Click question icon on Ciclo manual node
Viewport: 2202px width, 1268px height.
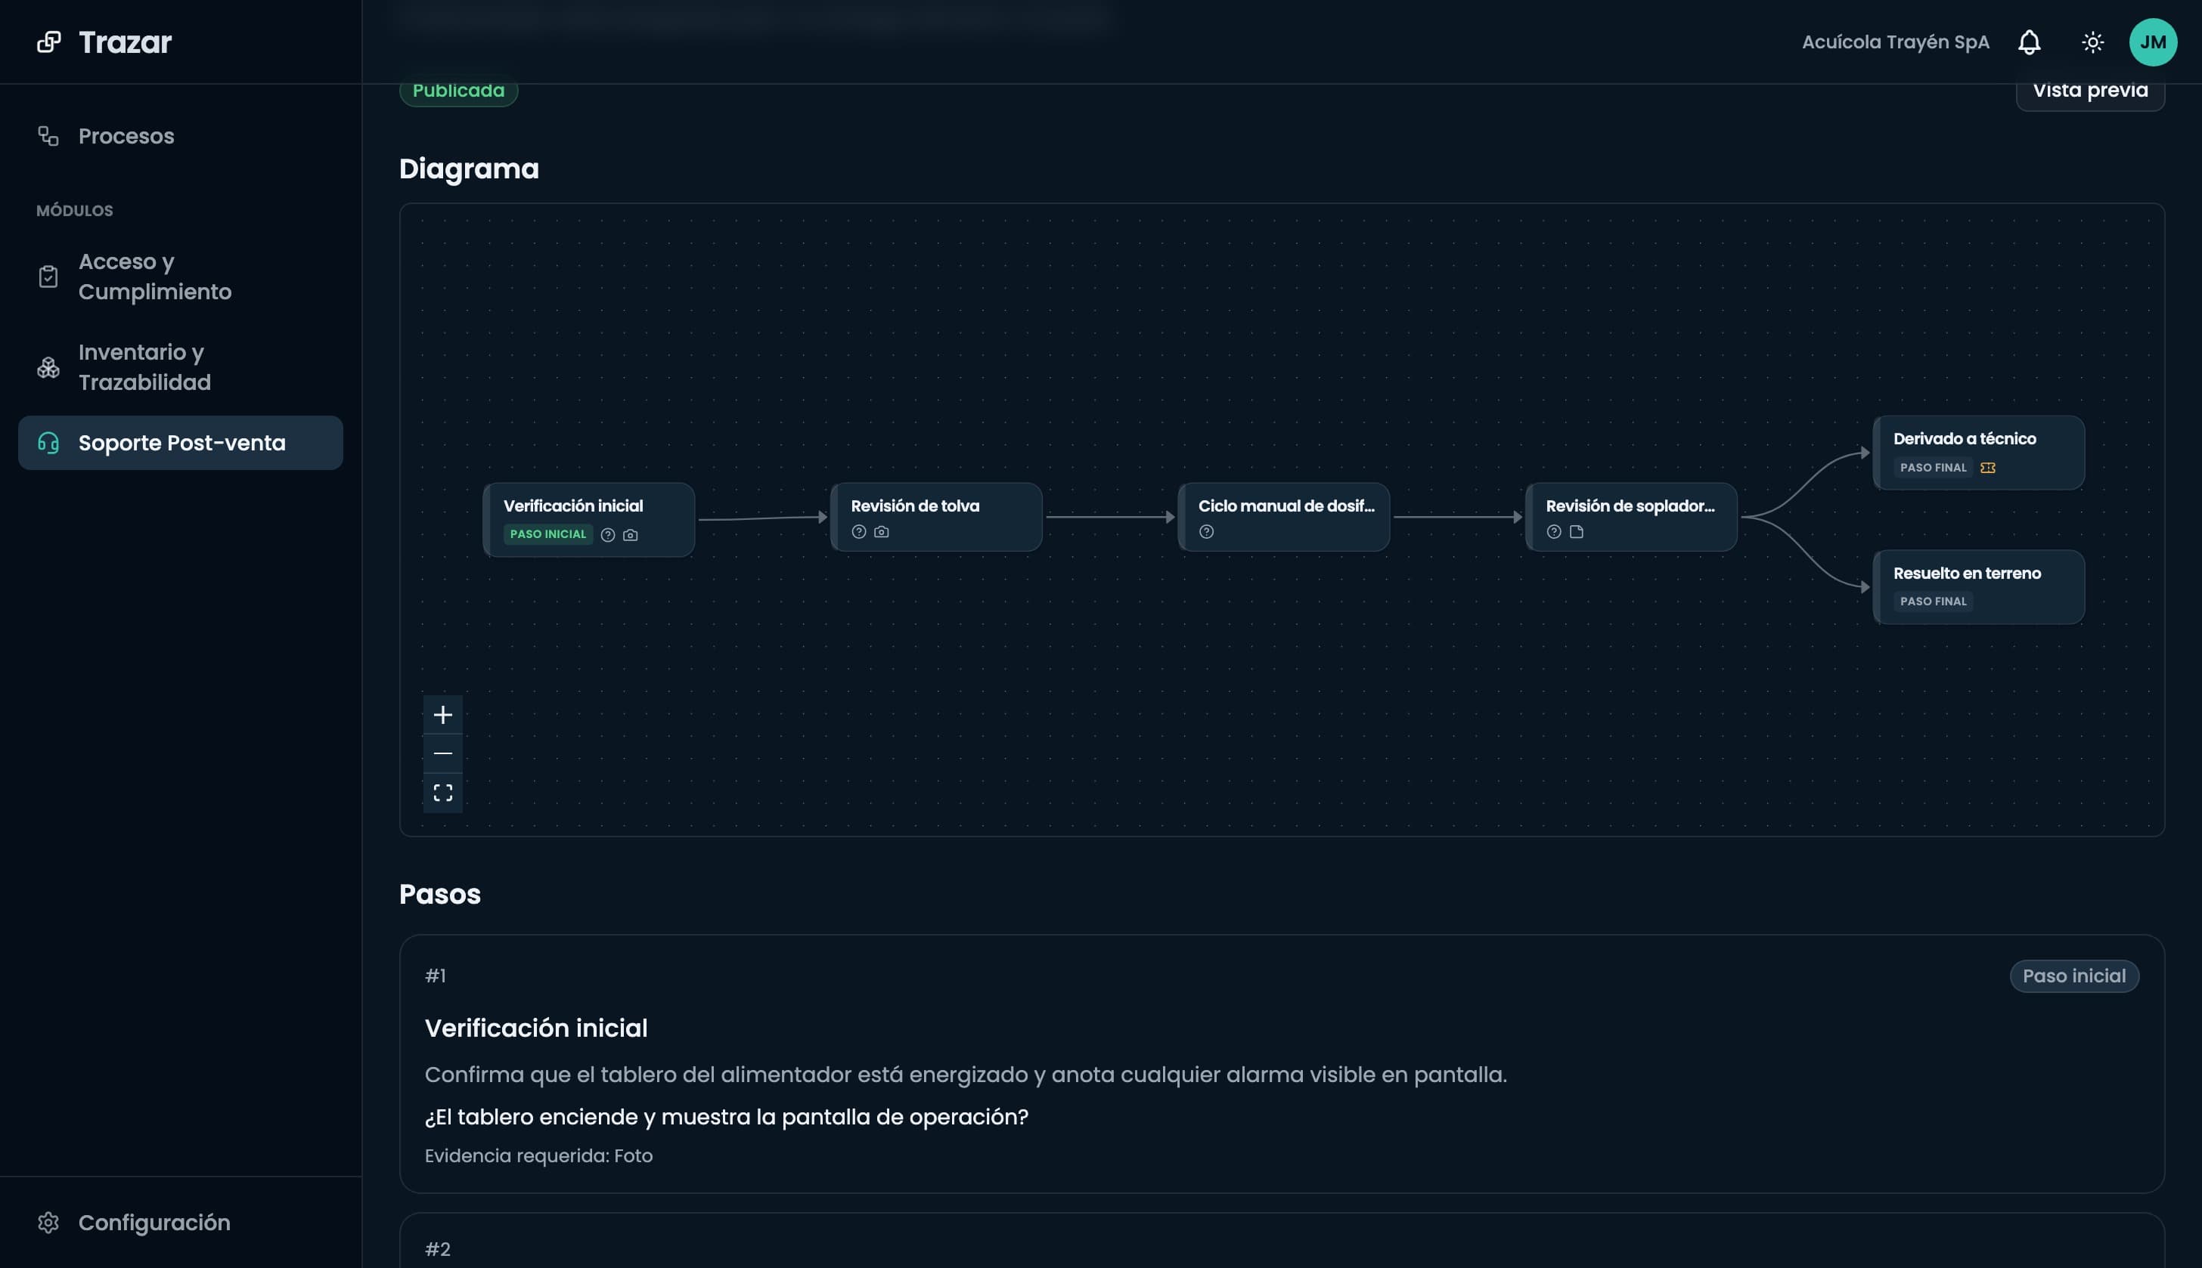1206,531
